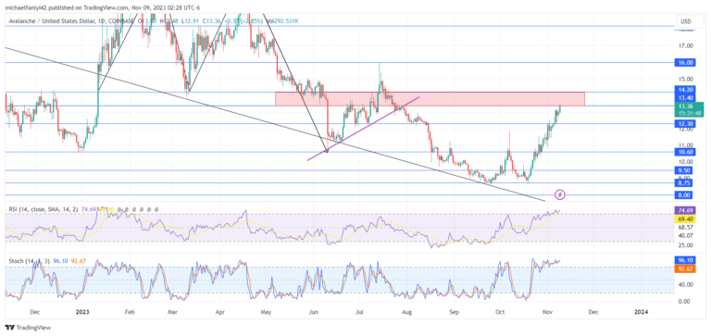Click the 17.00 price axis tick

685,45
